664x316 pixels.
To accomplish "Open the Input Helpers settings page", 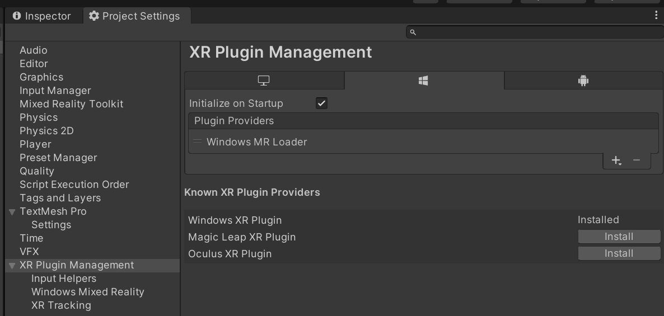I will (63, 279).
